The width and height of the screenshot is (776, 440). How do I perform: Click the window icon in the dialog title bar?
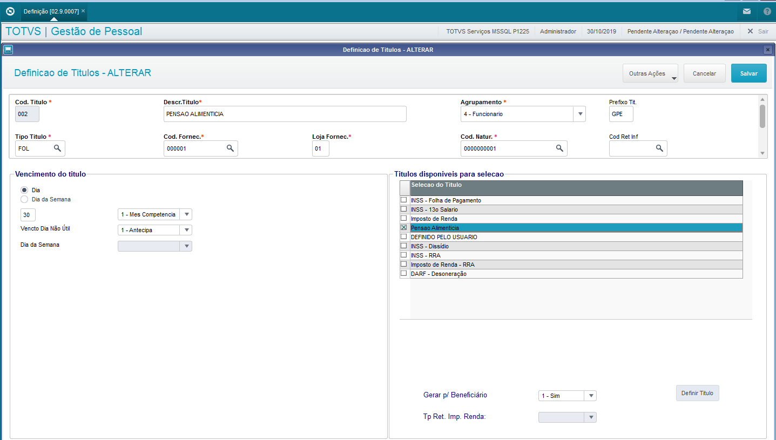[x=8, y=50]
